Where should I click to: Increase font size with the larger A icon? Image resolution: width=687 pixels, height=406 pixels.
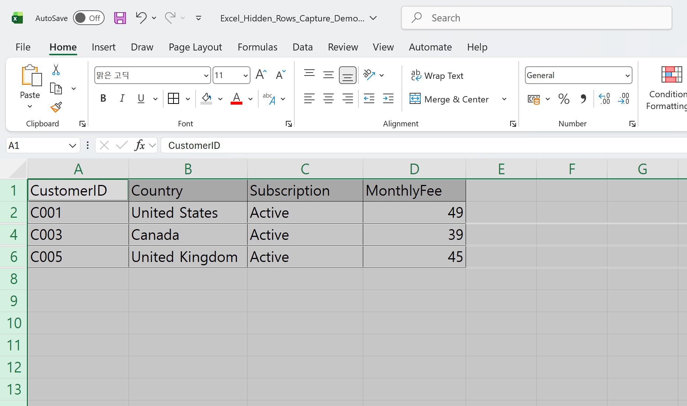(x=261, y=75)
